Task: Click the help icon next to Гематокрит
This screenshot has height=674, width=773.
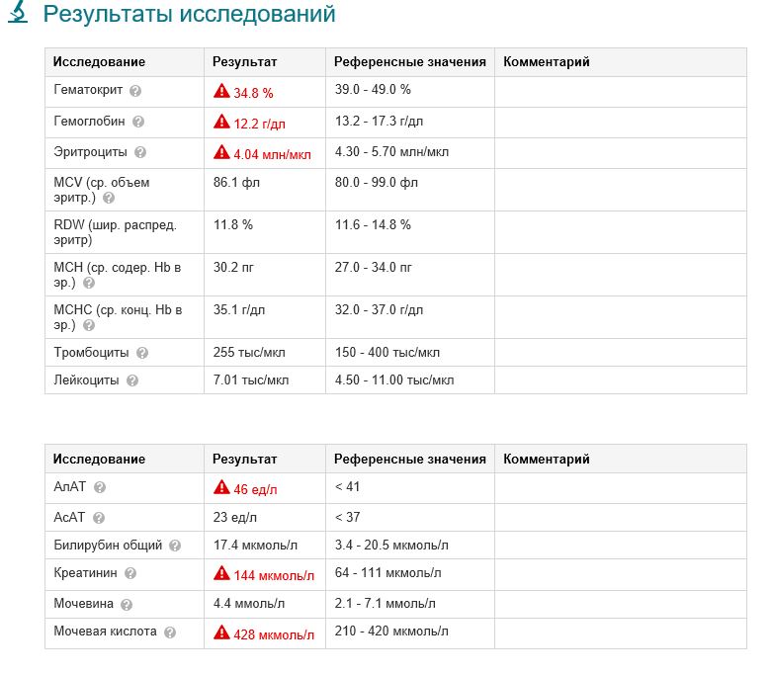Action: pyautogui.click(x=135, y=91)
